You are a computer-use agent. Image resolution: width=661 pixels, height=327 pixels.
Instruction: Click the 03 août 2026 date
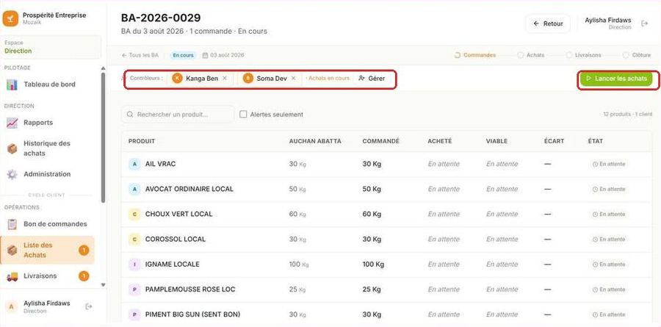point(223,55)
